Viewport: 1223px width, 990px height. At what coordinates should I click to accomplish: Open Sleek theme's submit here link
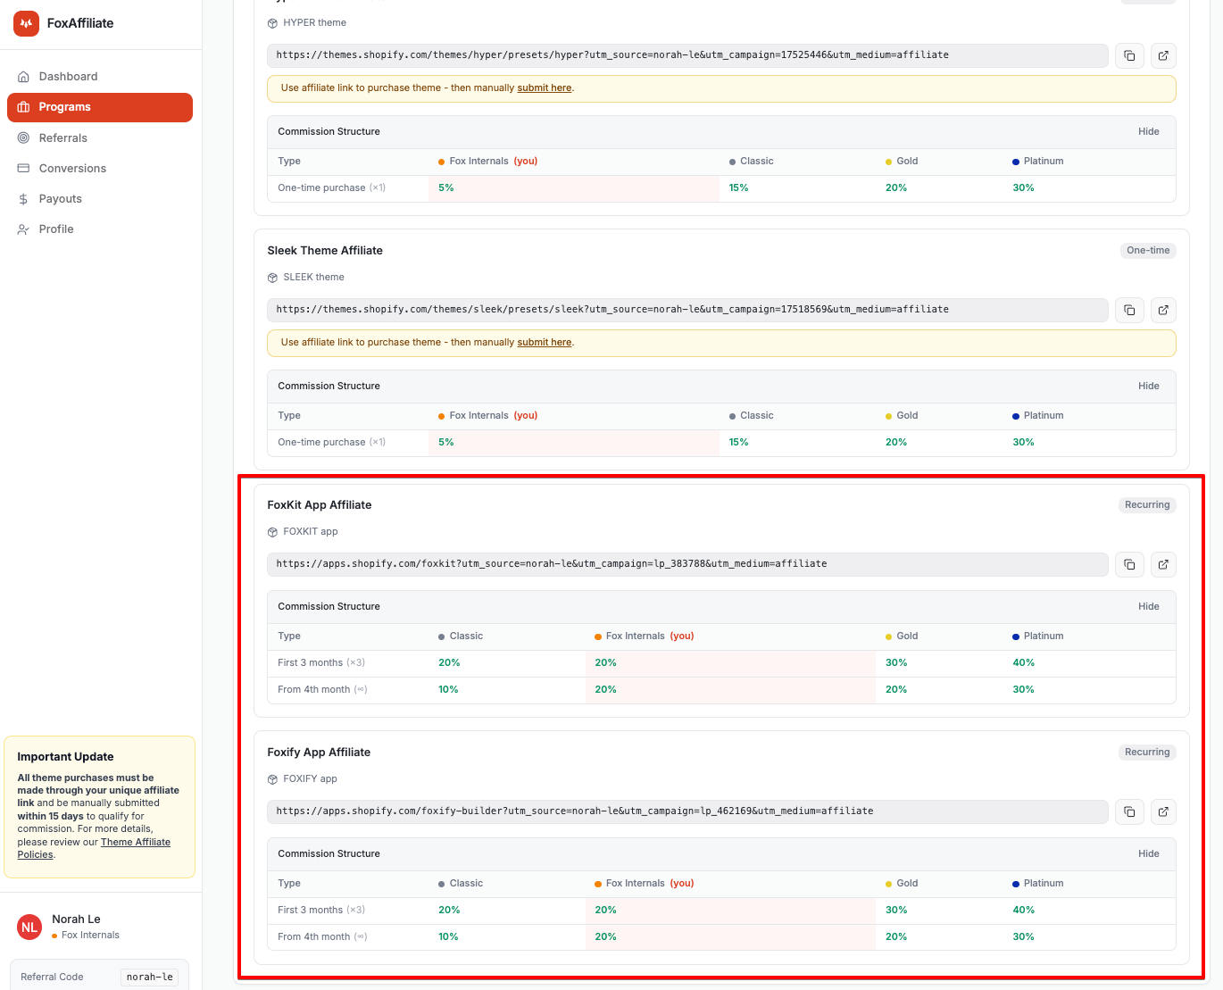(545, 342)
